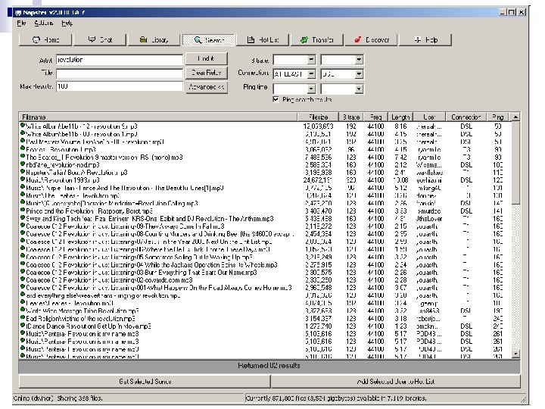
Task: Open the Discover section
Action: click(x=372, y=40)
